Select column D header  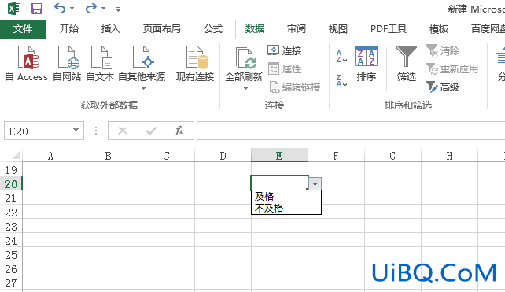pyautogui.click(x=223, y=156)
